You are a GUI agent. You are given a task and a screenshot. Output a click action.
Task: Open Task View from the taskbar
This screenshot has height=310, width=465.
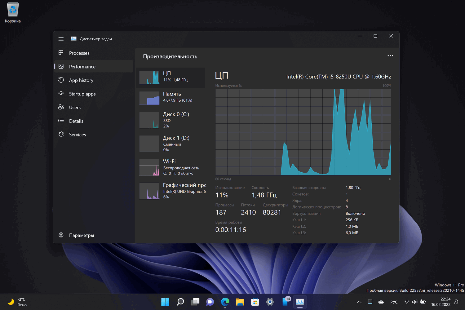click(x=195, y=302)
